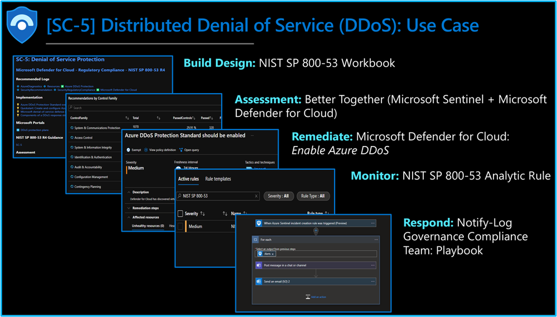
Task: Toggle the select-all checkbox in Severity header
Action: click(x=180, y=214)
